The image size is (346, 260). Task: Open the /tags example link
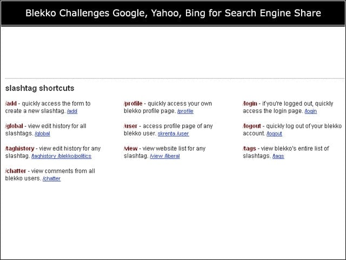coord(278,156)
